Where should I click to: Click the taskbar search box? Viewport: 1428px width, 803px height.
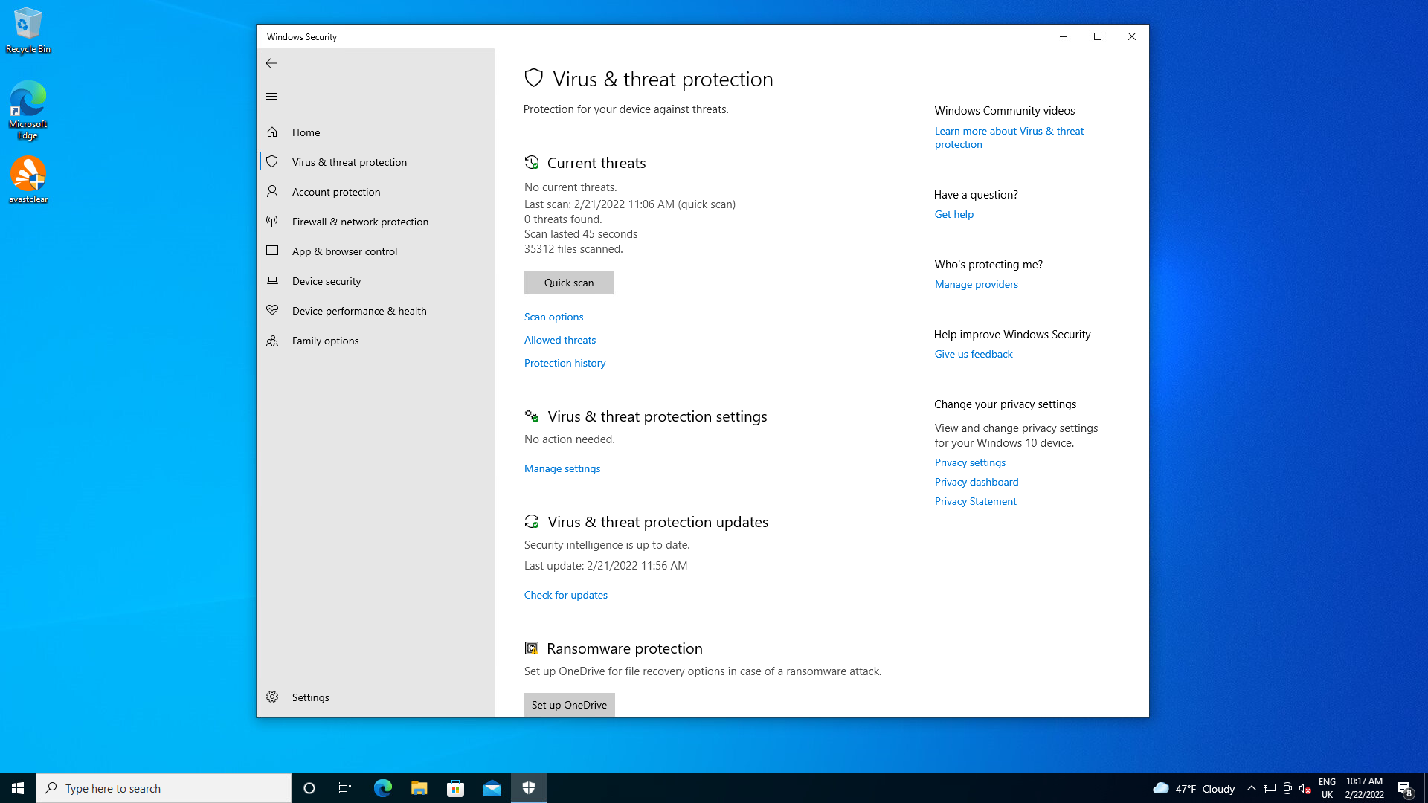(x=164, y=788)
